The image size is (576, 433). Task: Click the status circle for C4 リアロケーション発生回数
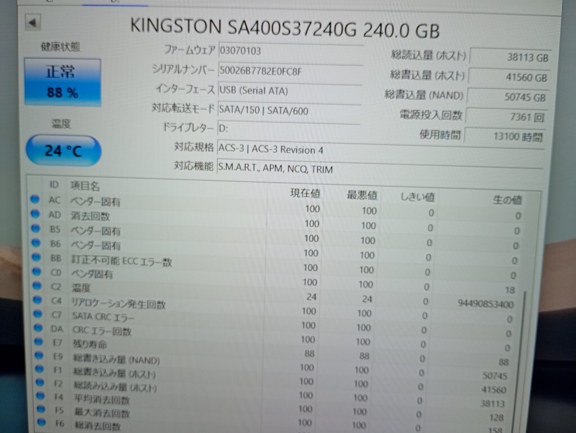pyautogui.click(x=38, y=299)
